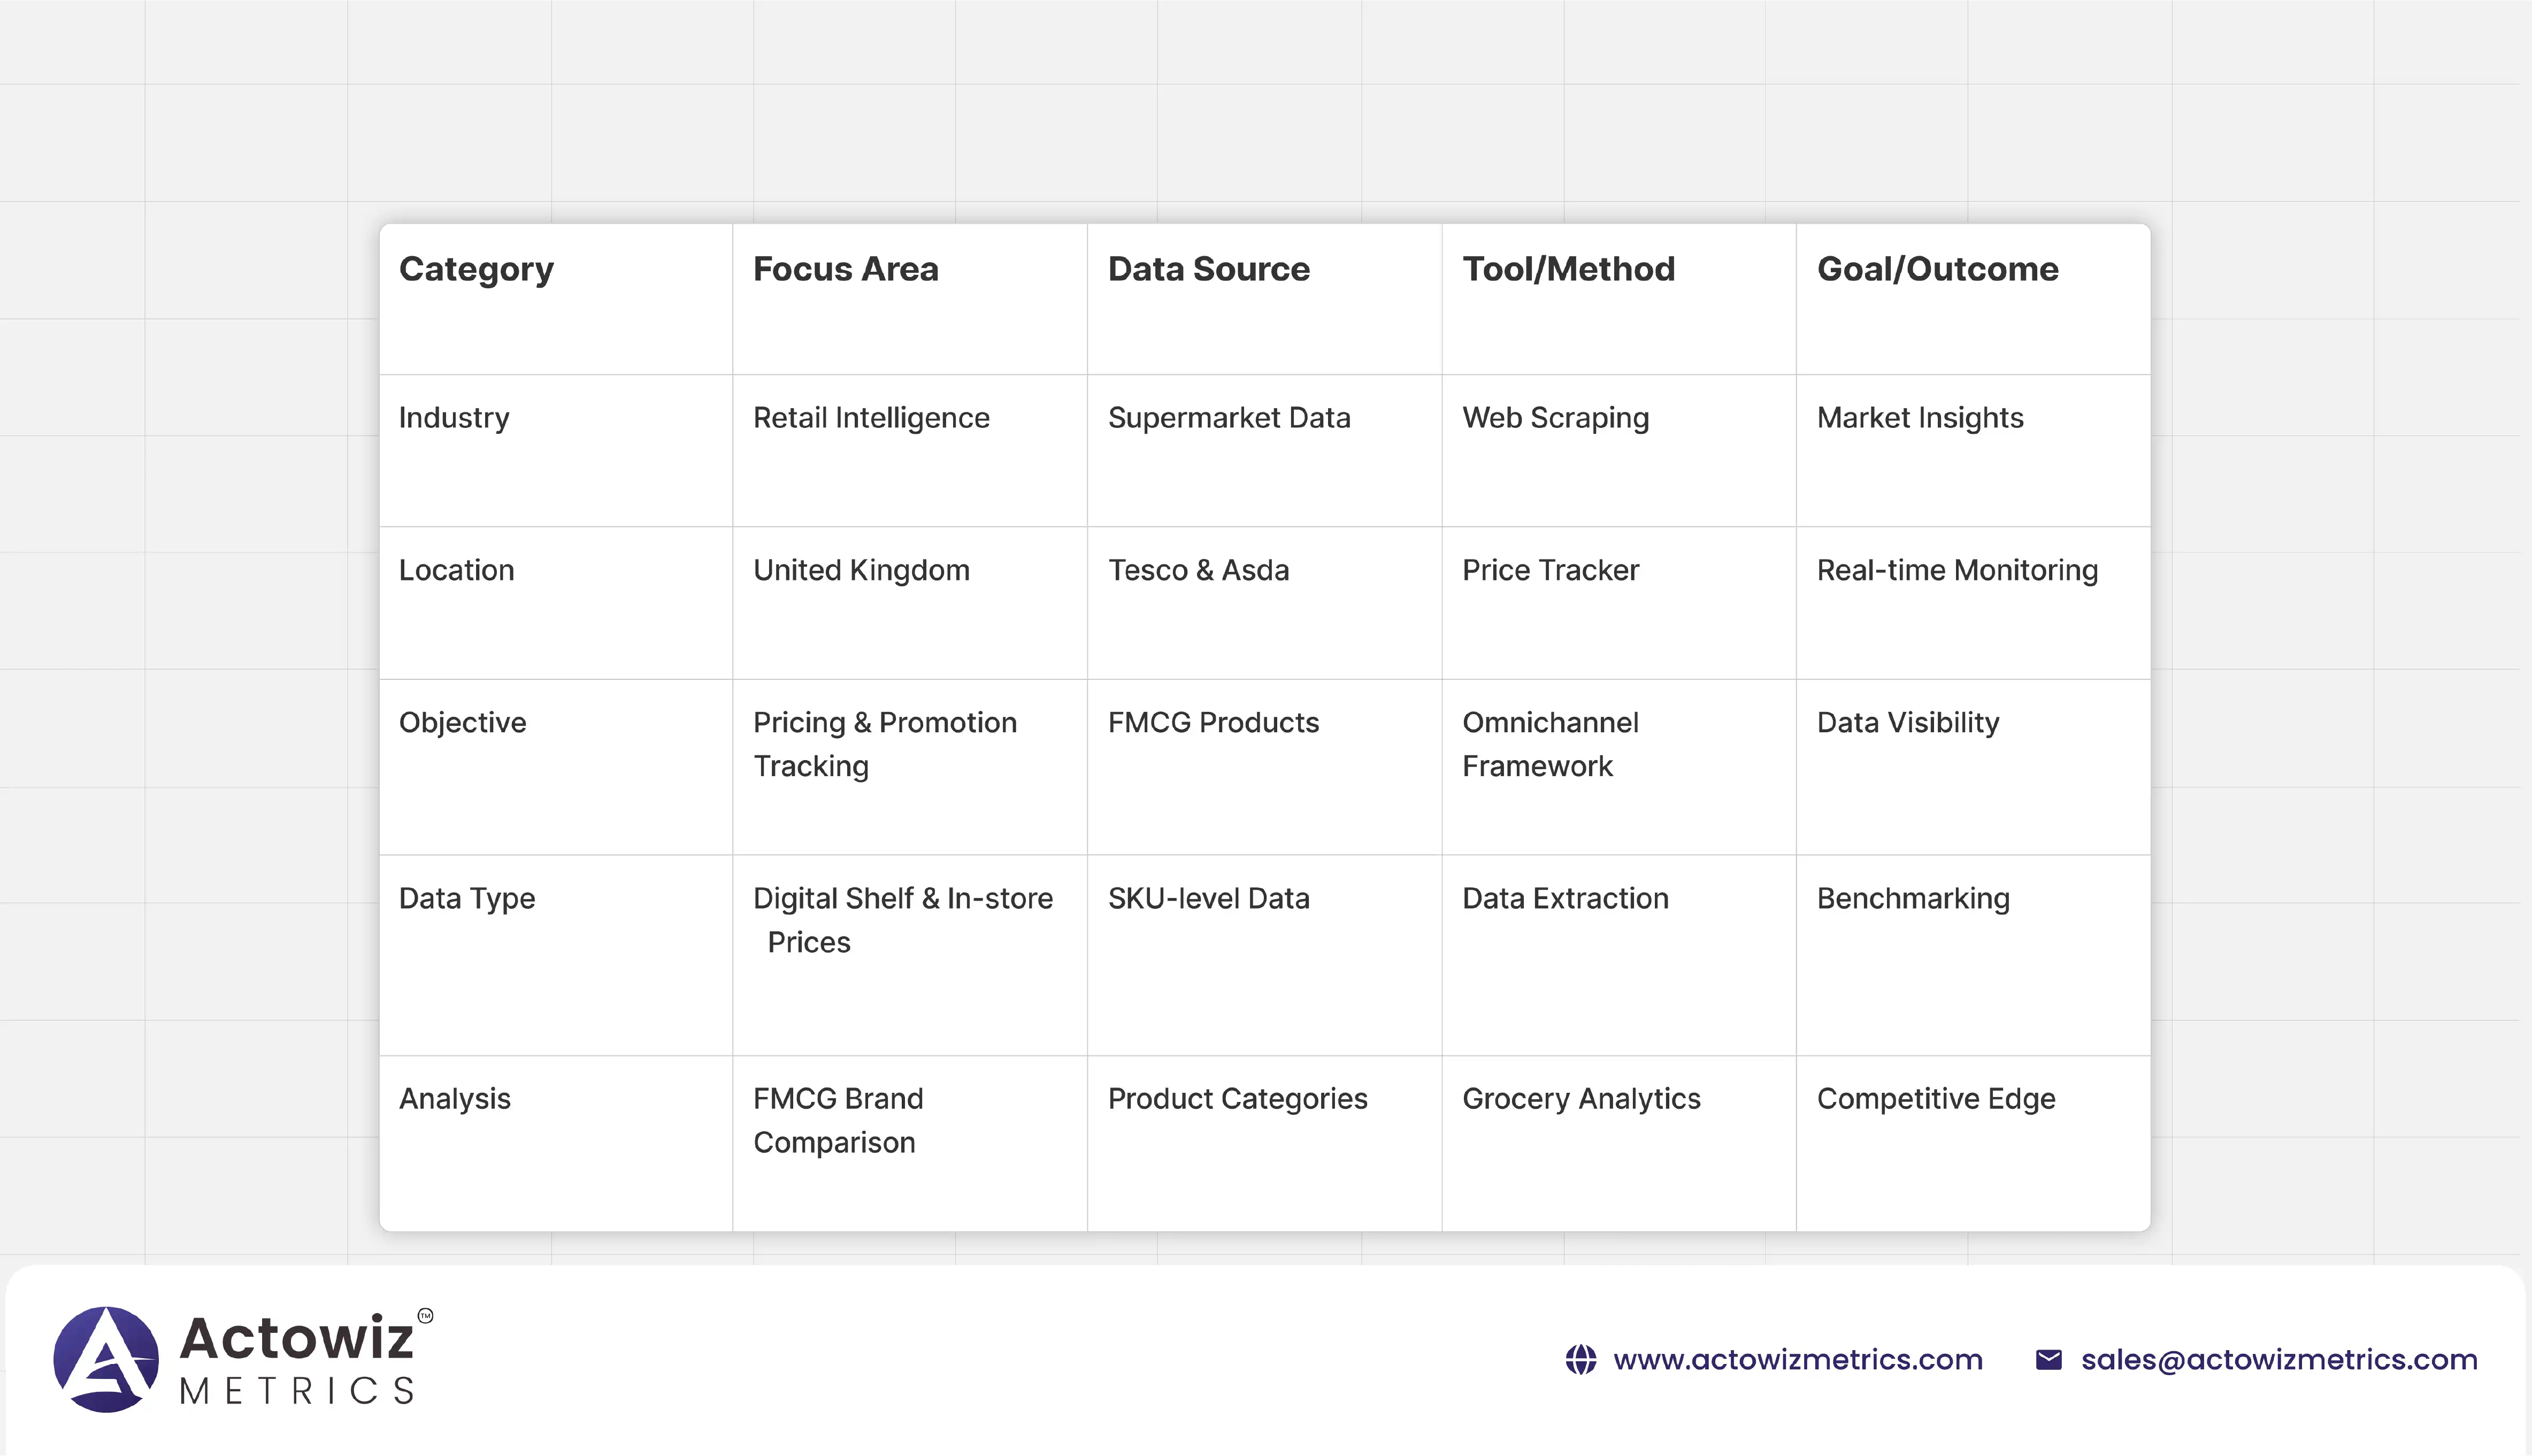Click the Retail Intelligence cell
Viewport: 2532px width, 1456px height.
point(871,418)
